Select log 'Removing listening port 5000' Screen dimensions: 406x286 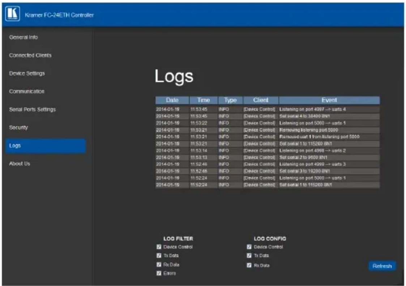268,130
